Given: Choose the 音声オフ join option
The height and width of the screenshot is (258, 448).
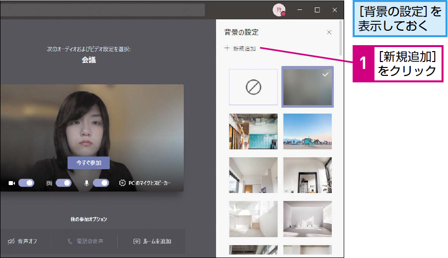Looking at the screenshot, I should 22,242.
